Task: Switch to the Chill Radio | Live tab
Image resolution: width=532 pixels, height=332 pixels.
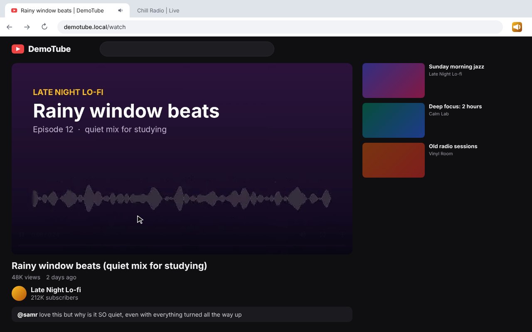Action: (158, 10)
